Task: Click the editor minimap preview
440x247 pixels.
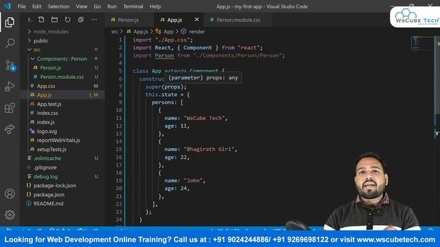Action: pyautogui.click(x=422, y=45)
